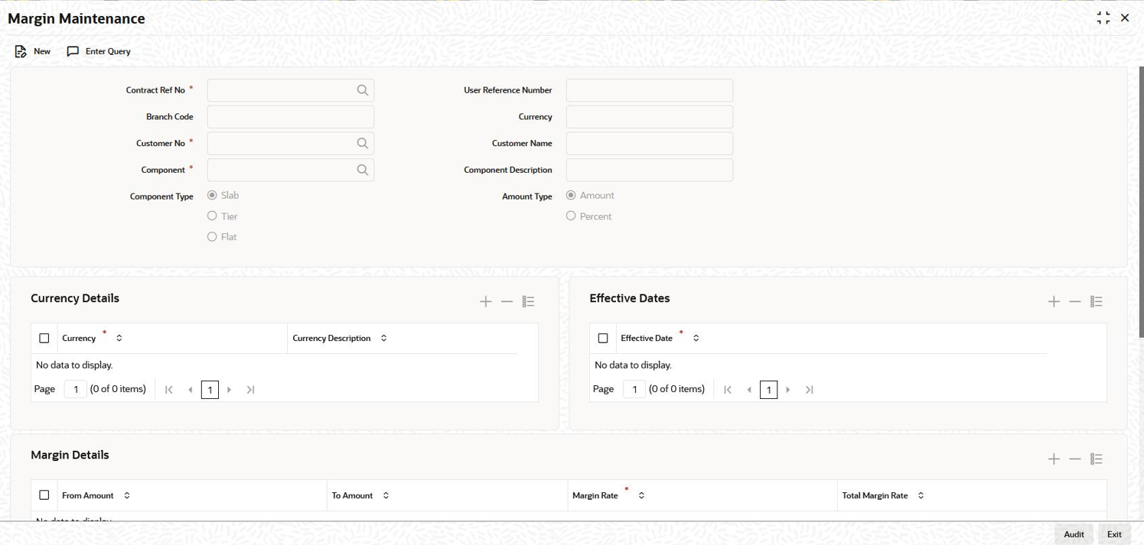Screen dimensions: 1144x545
Task: Click the single view icon in Currency Details
Action: coord(528,302)
